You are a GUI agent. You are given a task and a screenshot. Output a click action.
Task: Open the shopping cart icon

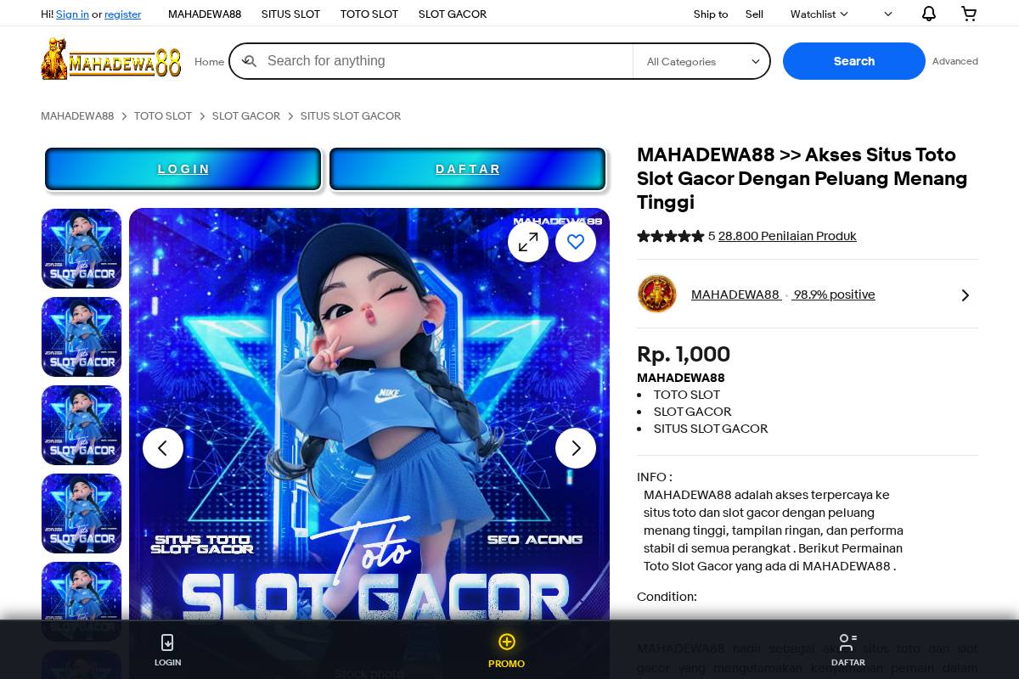pos(969,14)
